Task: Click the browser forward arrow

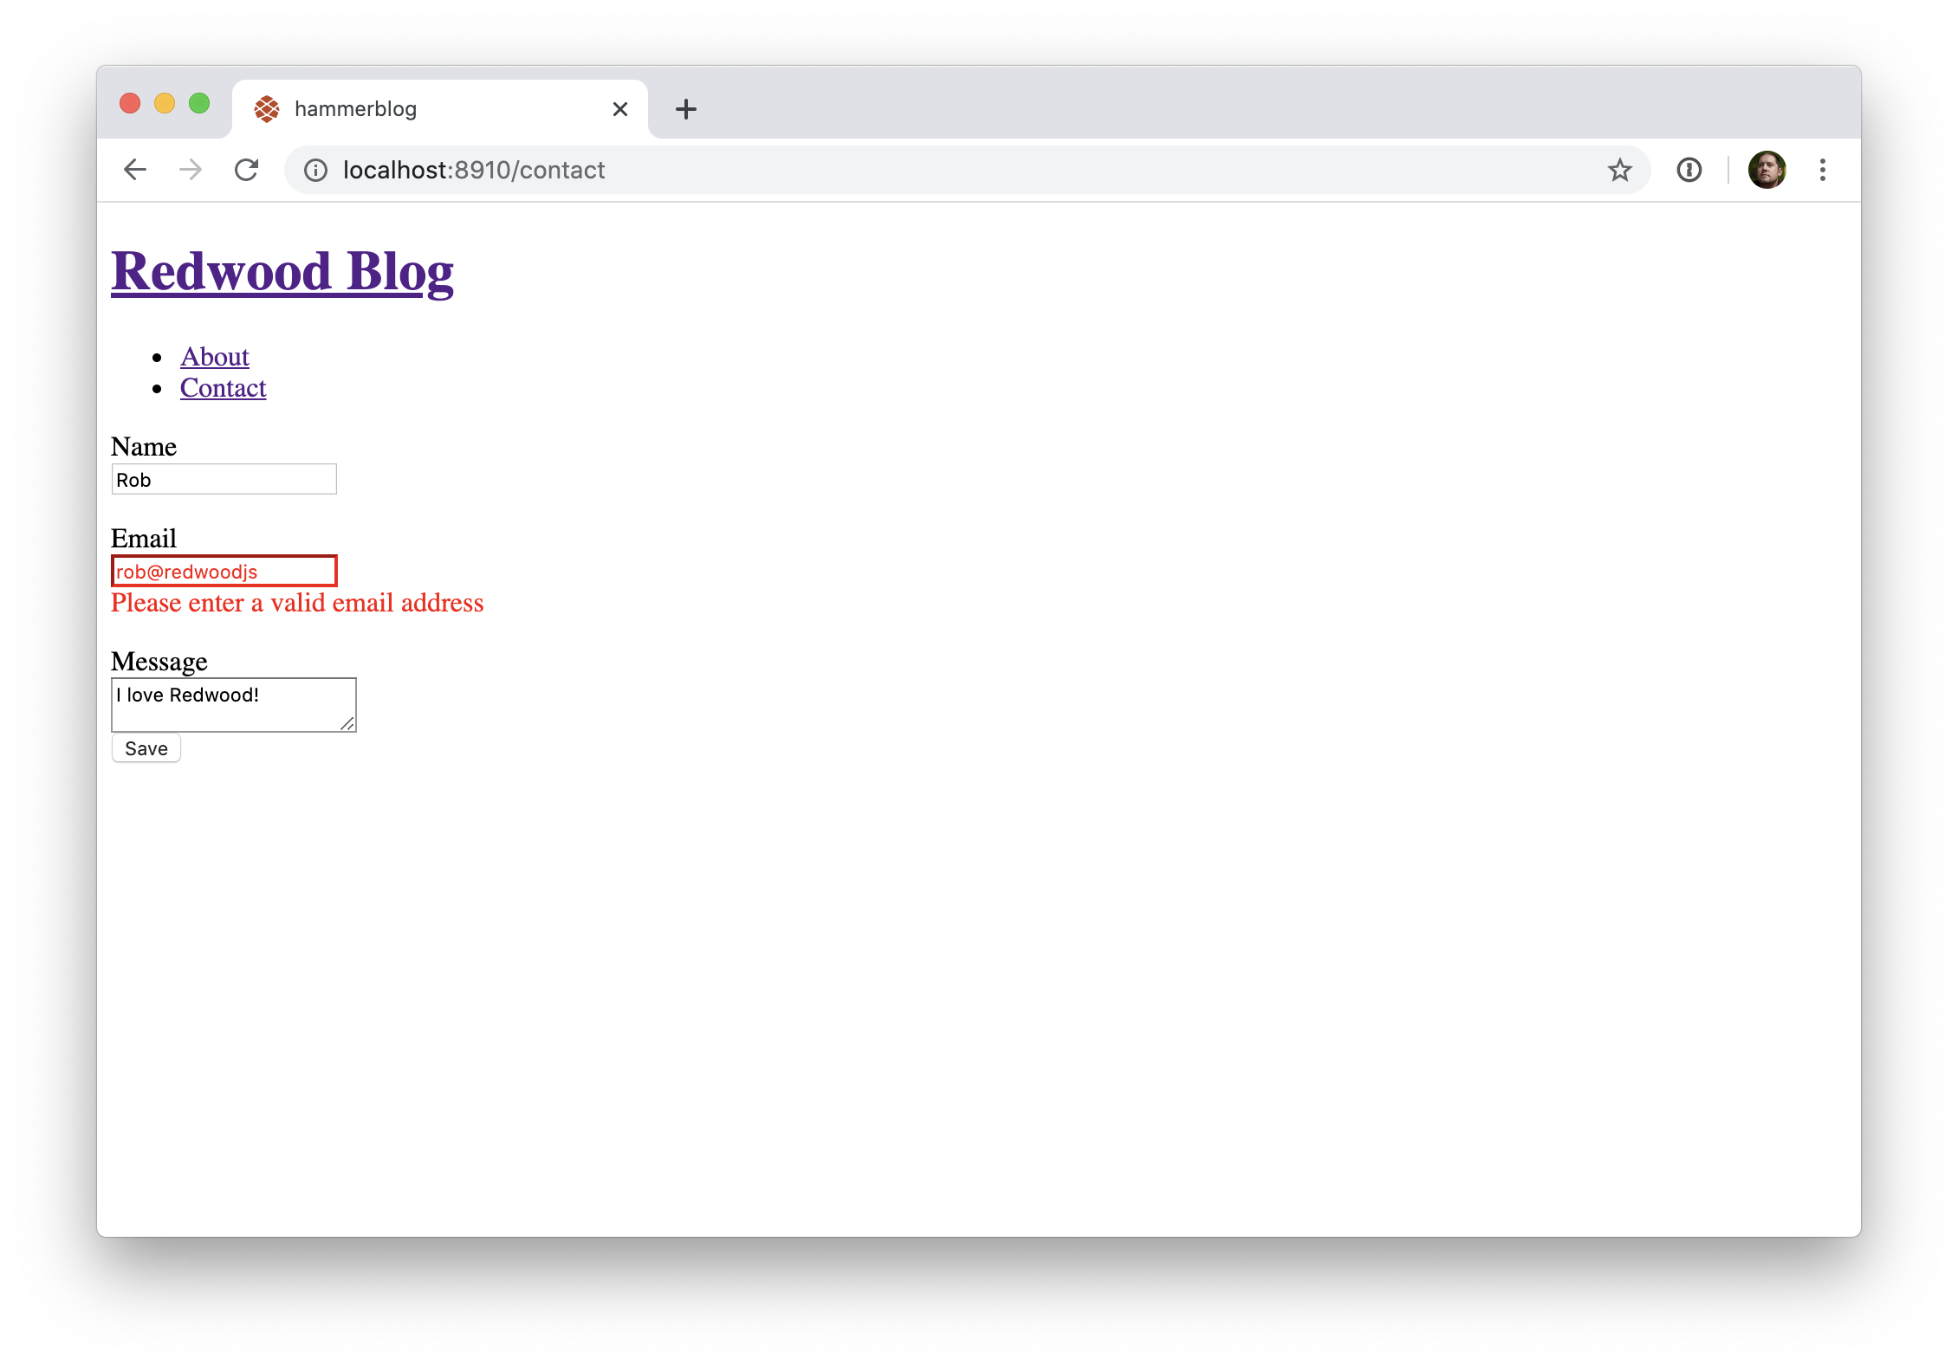Action: click(x=191, y=170)
